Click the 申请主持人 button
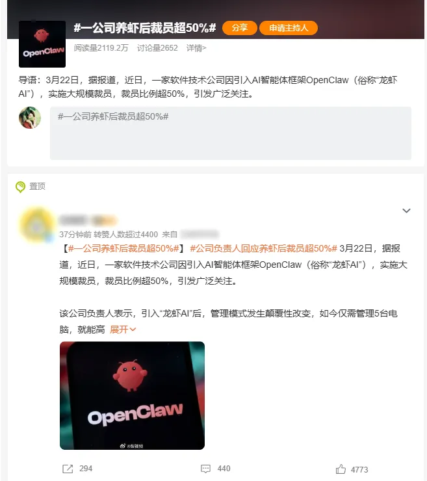 pyautogui.click(x=289, y=28)
